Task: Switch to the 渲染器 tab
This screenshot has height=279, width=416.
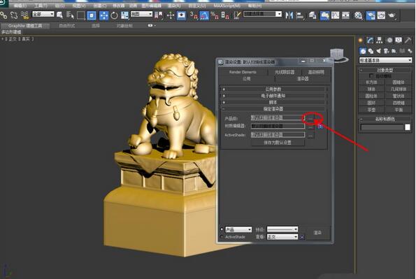Action: coord(303,78)
